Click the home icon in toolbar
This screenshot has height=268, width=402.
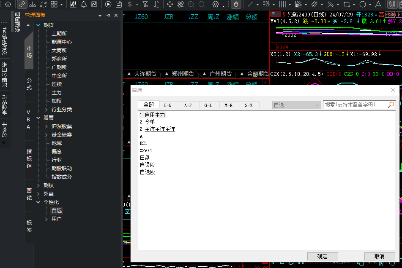coord(8,4)
